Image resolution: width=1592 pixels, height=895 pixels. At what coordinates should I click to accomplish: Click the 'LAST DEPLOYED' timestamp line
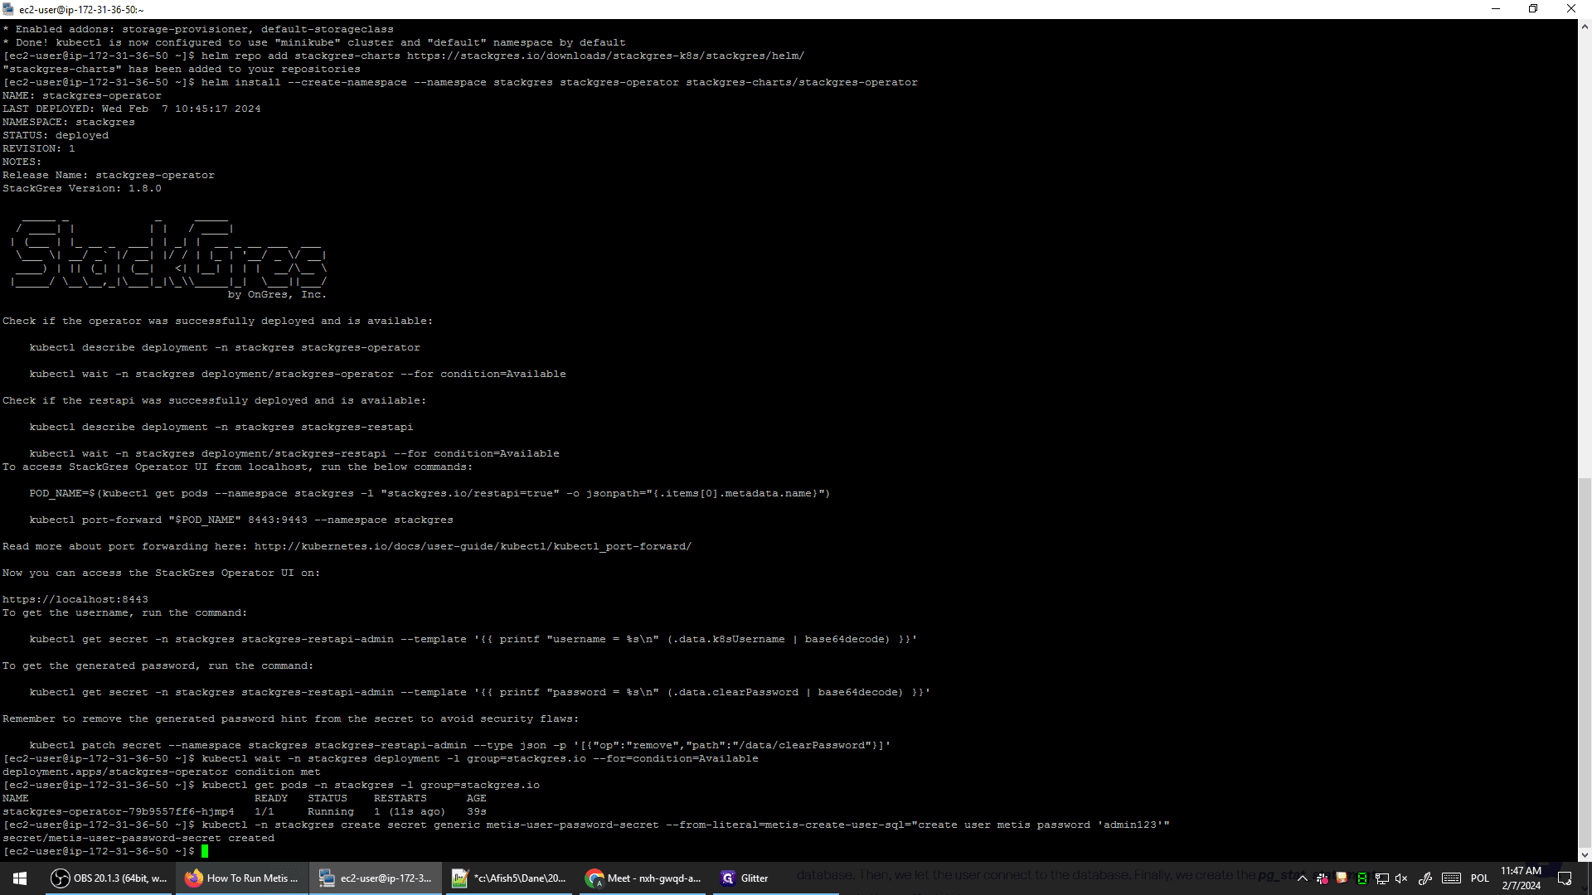pyautogui.click(x=132, y=109)
